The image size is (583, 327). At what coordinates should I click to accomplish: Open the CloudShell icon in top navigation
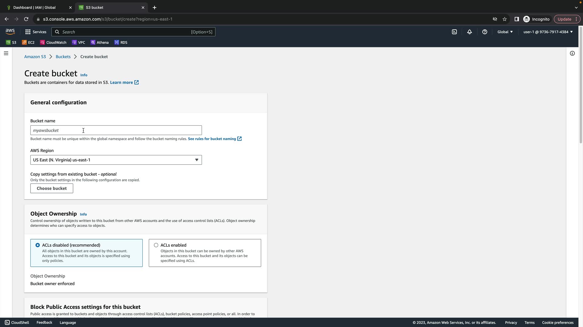(454, 32)
